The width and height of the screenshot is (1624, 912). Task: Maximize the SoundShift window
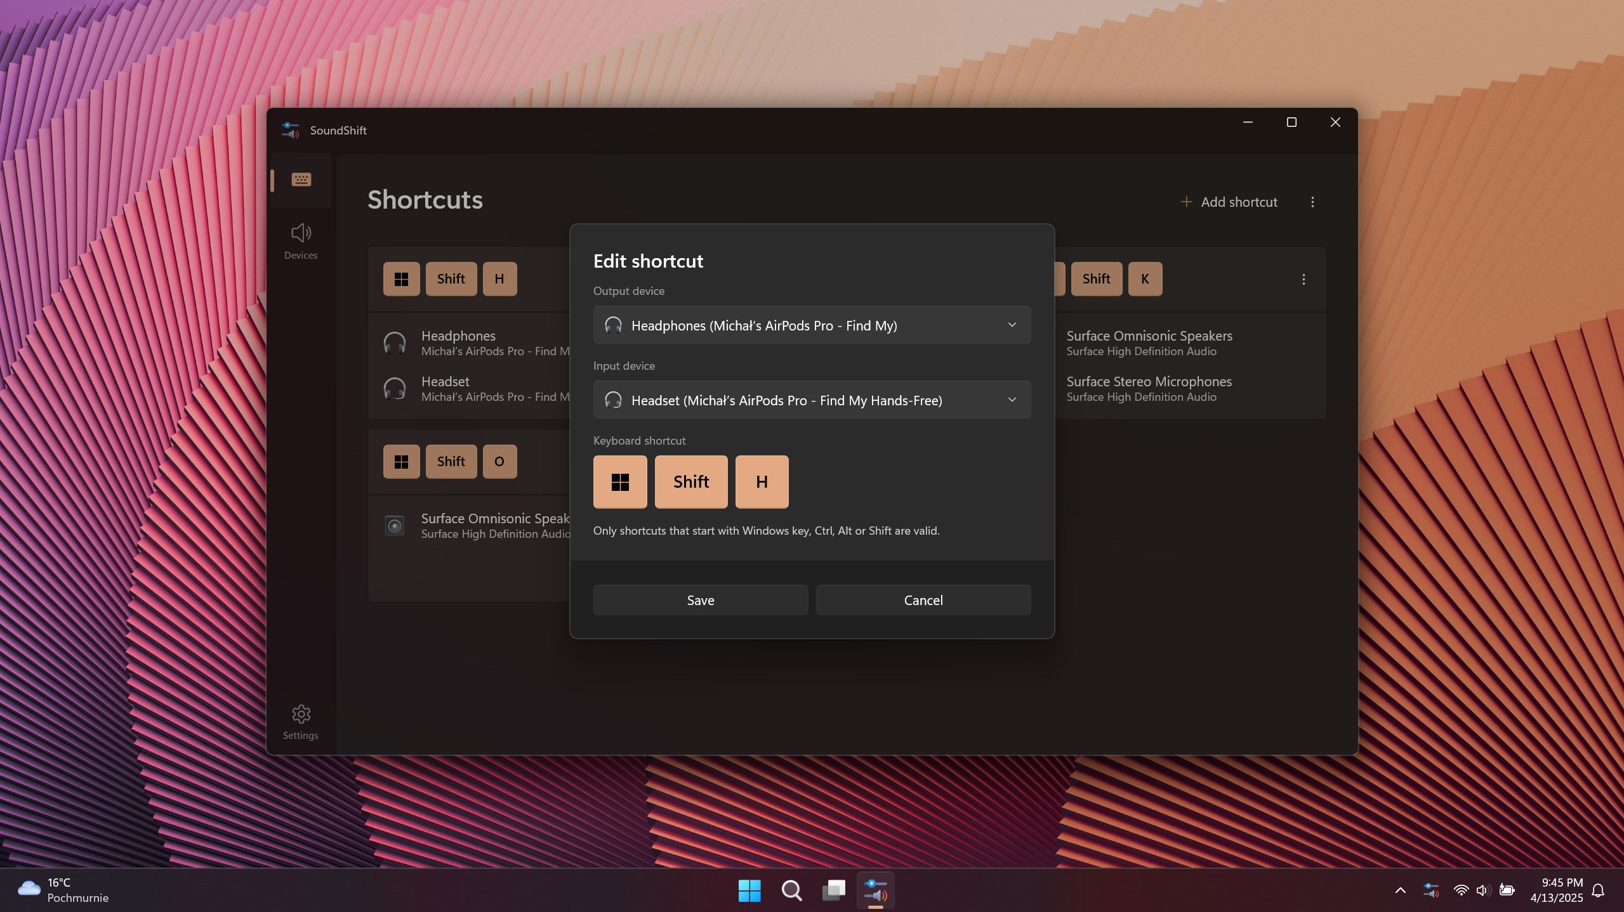pos(1291,122)
